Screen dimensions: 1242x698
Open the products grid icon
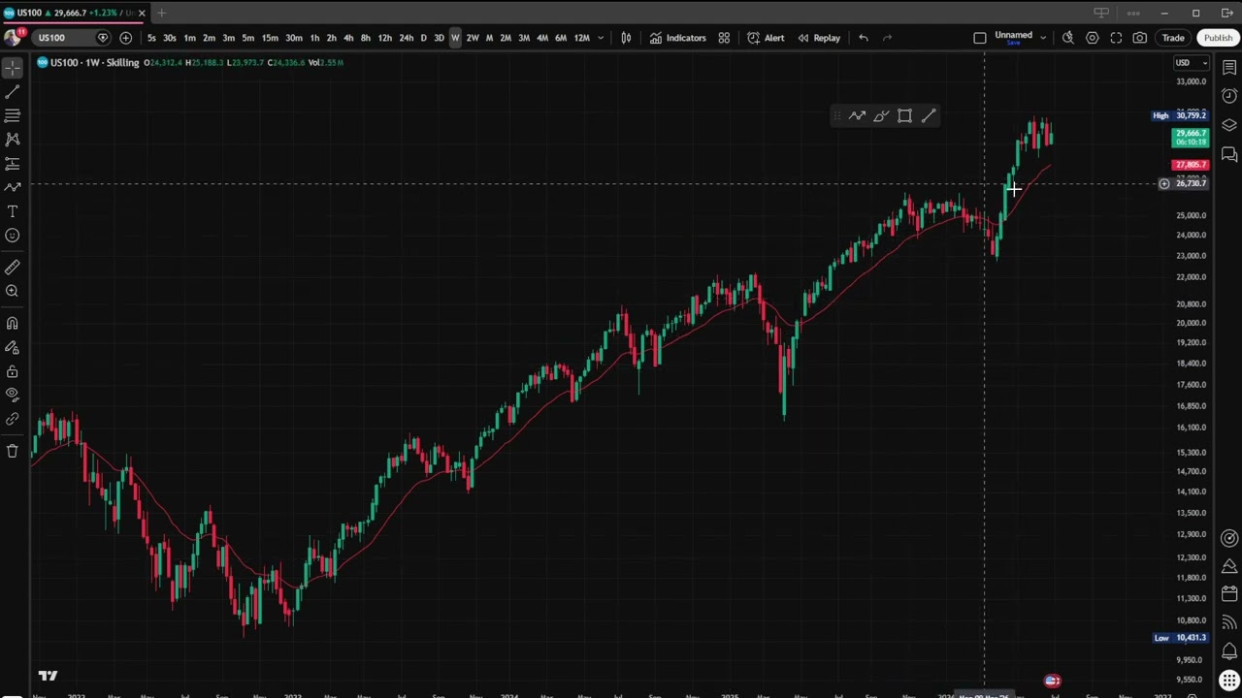pos(1229,680)
